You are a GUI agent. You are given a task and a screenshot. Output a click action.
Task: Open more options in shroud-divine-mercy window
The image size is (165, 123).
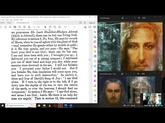(x=127, y=74)
